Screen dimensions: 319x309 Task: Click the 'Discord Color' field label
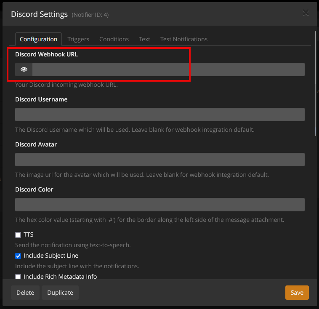34,189
